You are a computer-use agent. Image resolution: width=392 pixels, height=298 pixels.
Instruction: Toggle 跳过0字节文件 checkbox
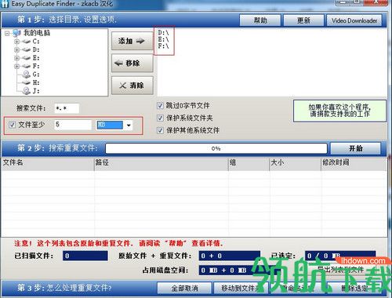pyautogui.click(x=160, y=106)
